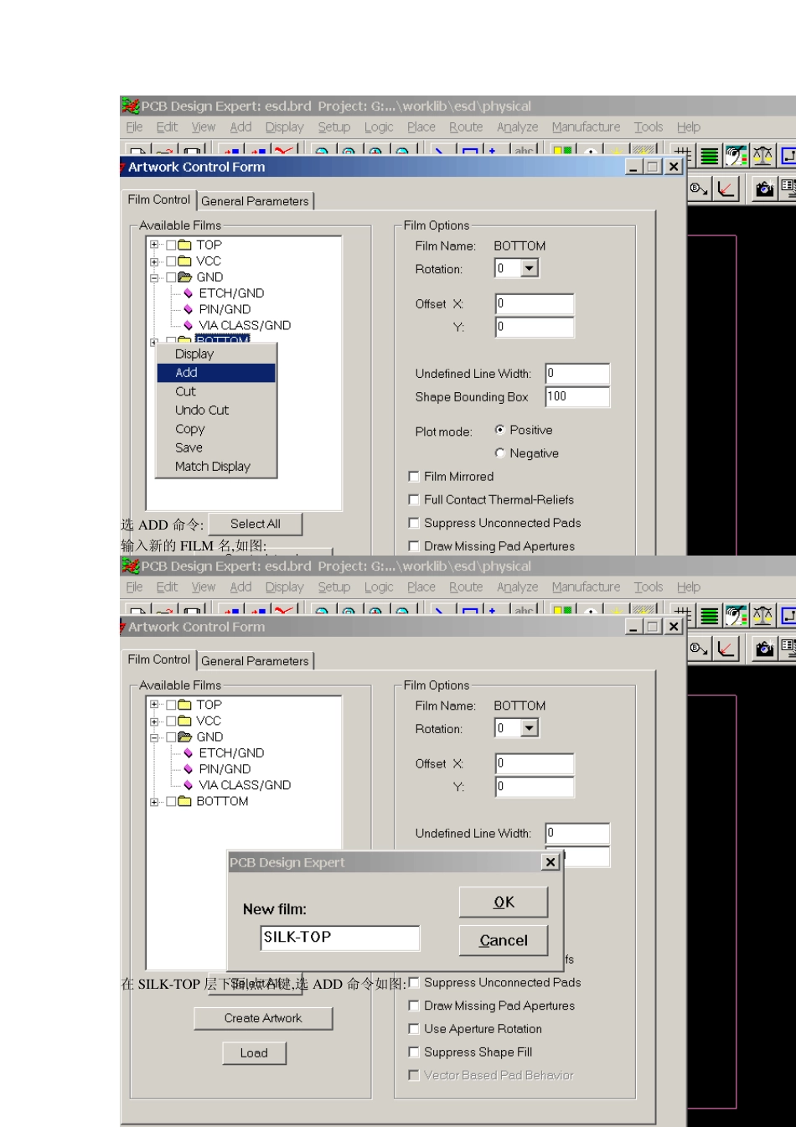The width and height of the screenshot is (796, 1127).
Task: Click PIN/GND diamond icon, context-menu screenshot tree
Action: pos(189,309)
